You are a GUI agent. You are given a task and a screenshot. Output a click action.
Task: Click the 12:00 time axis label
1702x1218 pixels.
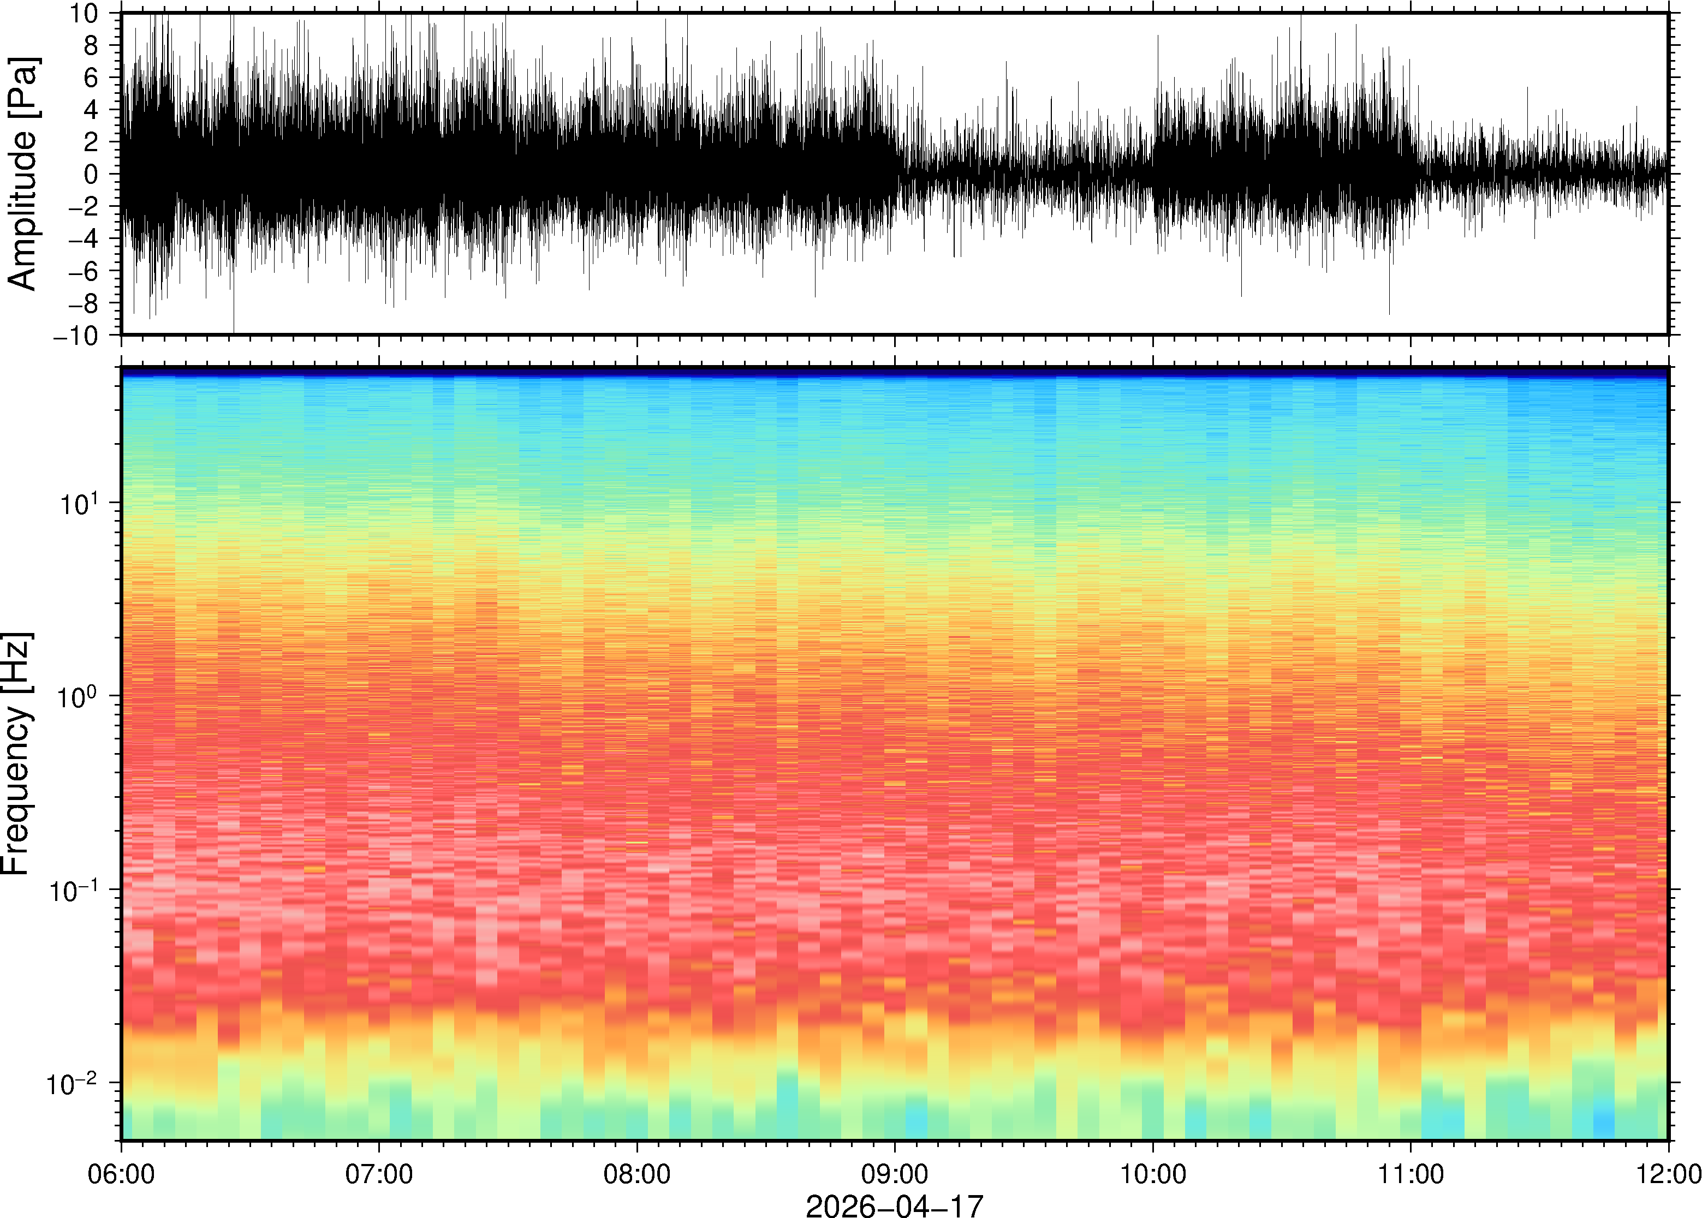pyautogui.click(x=1668, y=1173)
